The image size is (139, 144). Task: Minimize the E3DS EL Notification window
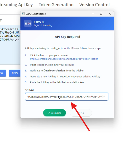(x=93, y=14)
